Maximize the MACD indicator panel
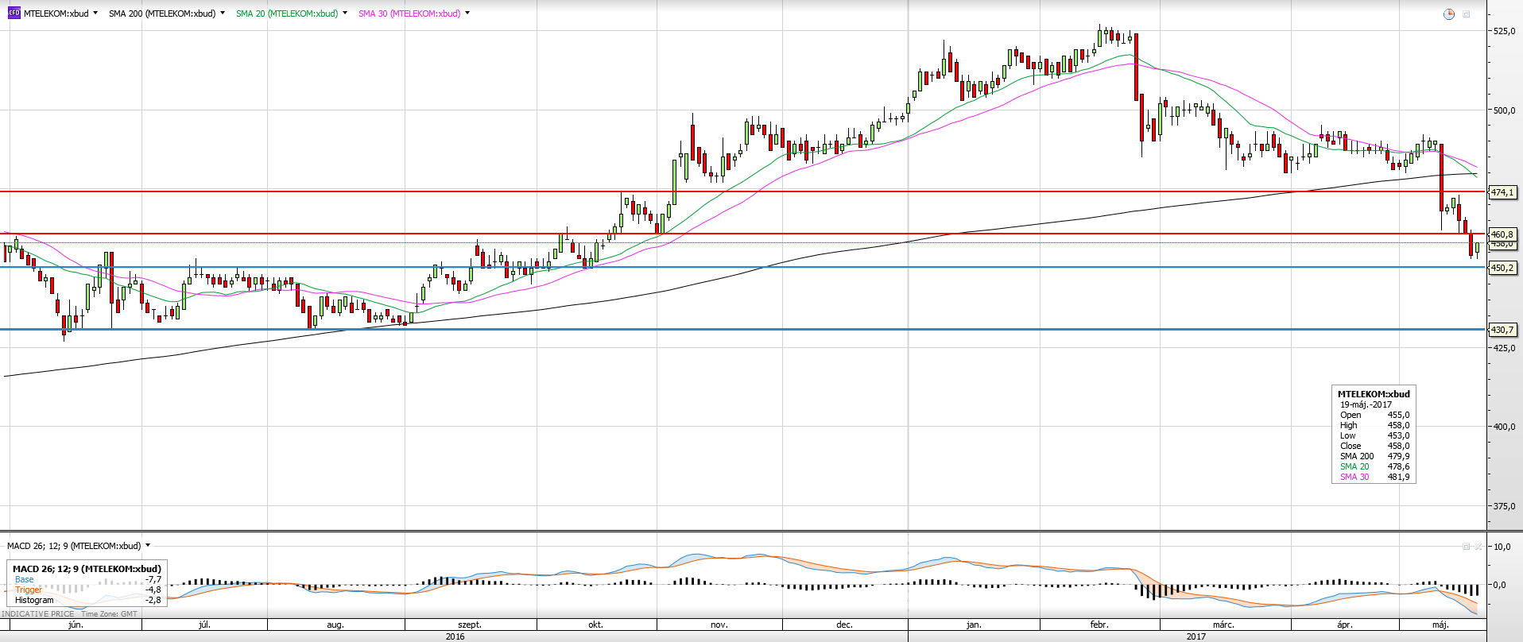Image resolution: width=1523 pixels, height=642 pixels. [1467, 546]
